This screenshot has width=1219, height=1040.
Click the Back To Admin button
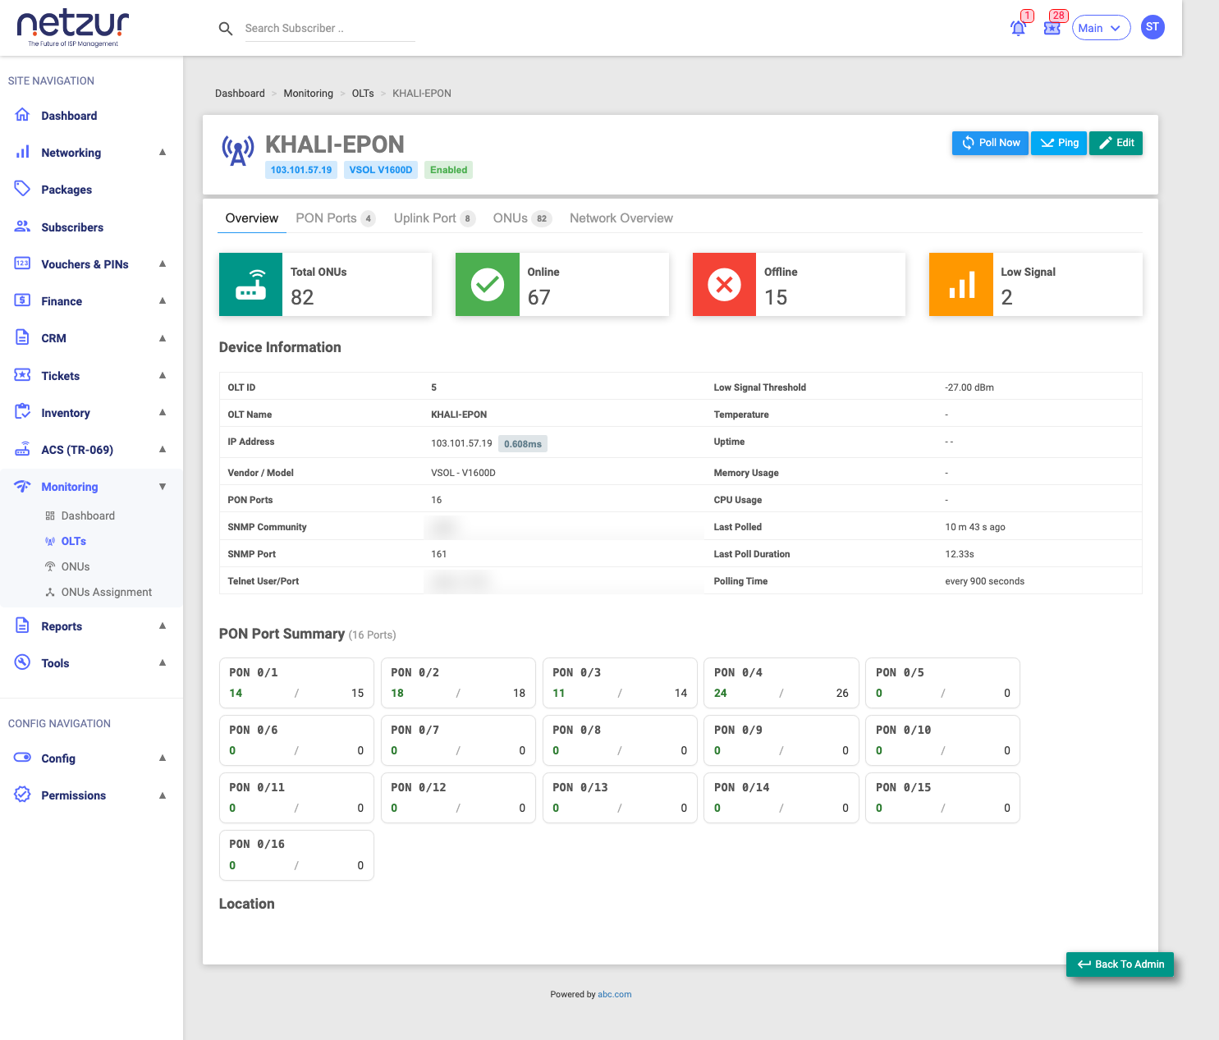pos(1120,964)
